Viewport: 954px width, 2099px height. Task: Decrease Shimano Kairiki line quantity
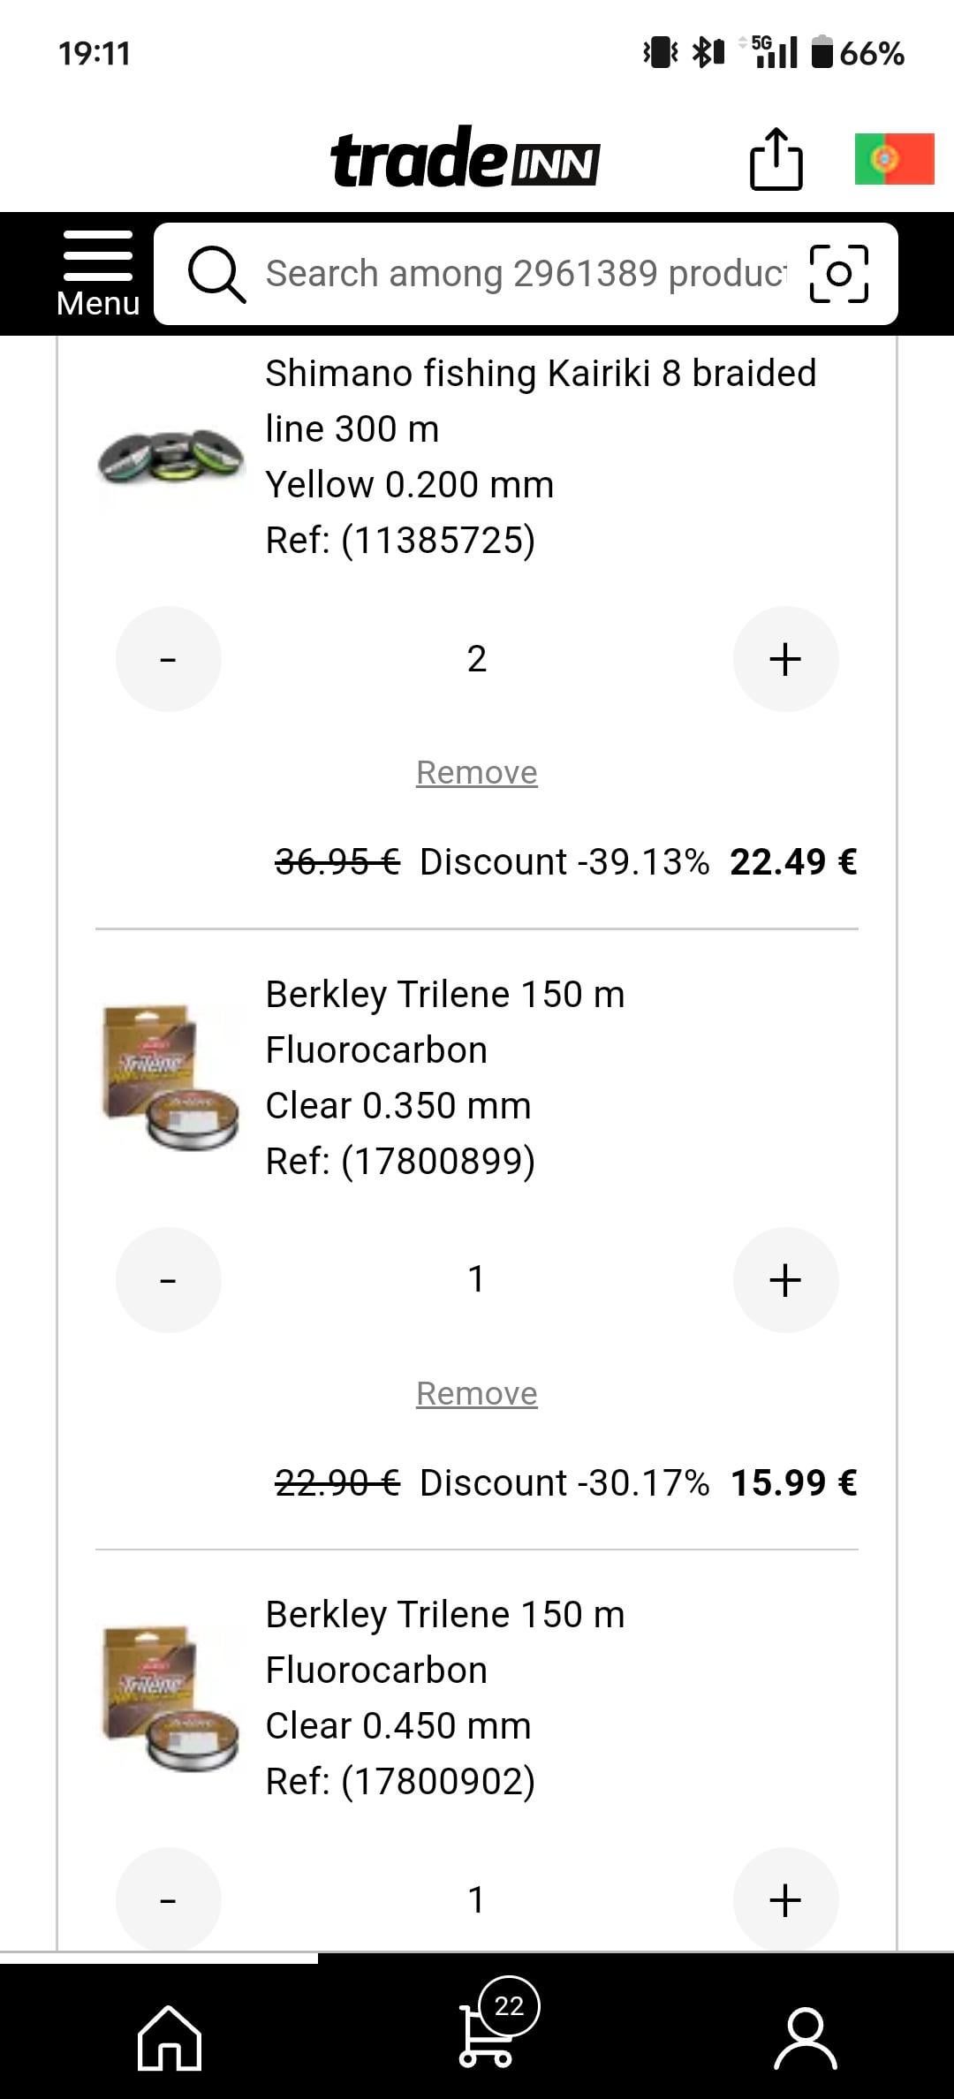click(x=169, y=659)
